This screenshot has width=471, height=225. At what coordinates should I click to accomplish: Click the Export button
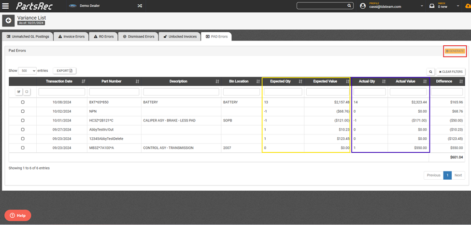(65, 71)
